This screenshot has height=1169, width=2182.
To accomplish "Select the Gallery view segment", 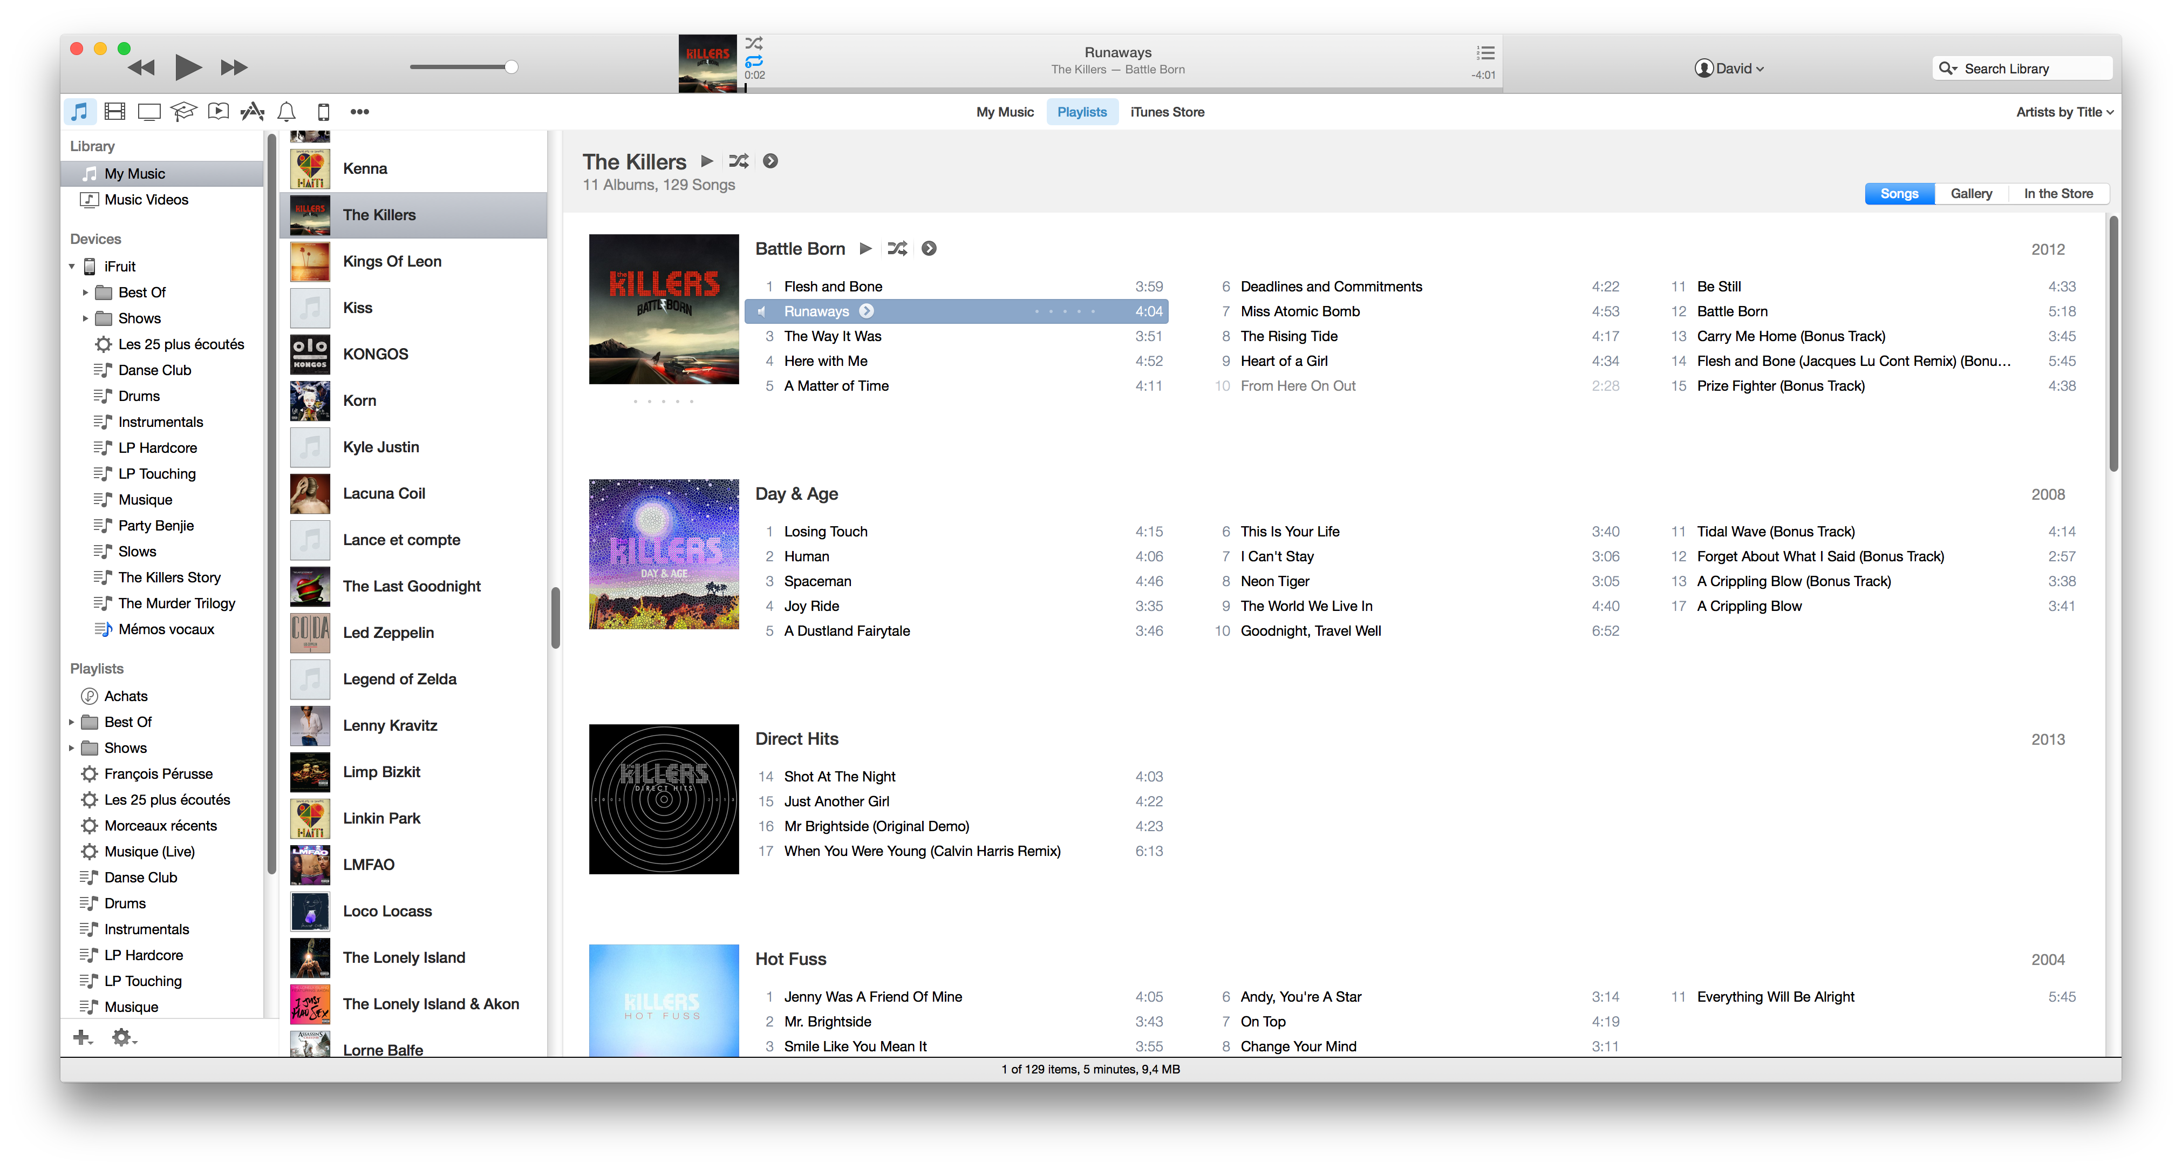I will pos(1971,193).
